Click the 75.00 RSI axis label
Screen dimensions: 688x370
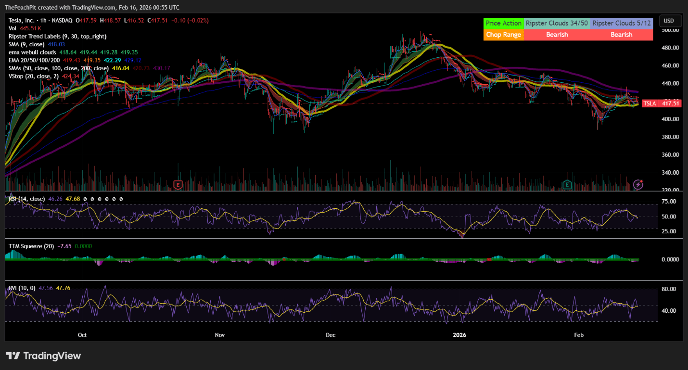click(669, 202)
